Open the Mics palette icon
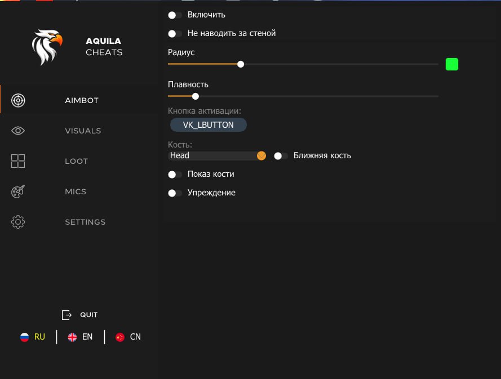The image size is (501, 379). click(x=18, y=191)
